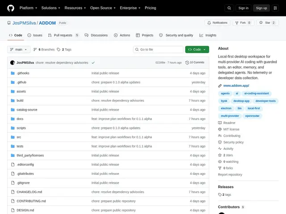
Task: Select the electron topic tag
Action: (x=226, y=108)
